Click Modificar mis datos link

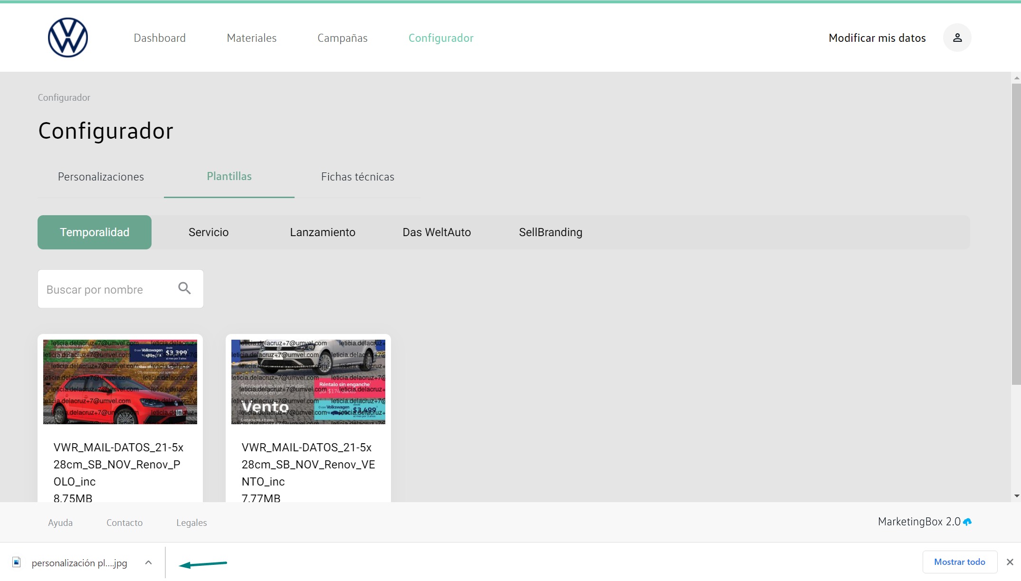click(877, 38)
